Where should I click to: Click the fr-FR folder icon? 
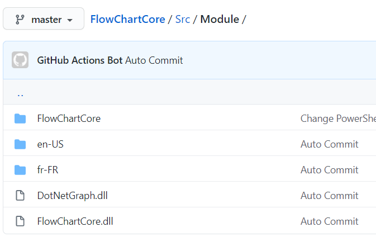pyautogui.click(x=20, y=170)
